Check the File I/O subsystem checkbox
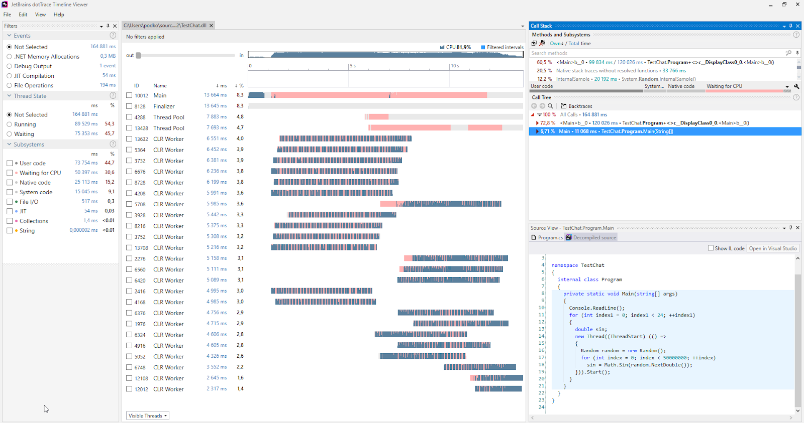 click(x=10, y=202)
